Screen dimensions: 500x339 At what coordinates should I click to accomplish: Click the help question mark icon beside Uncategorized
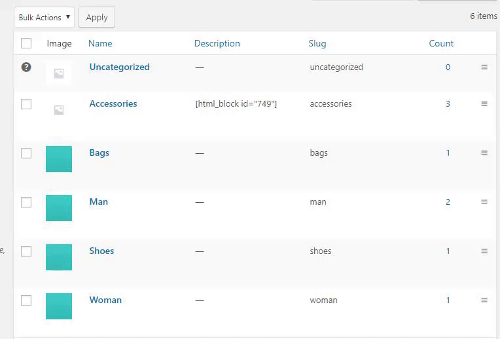(x=26, y=67)
